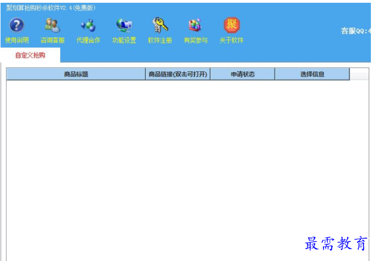Click the 客服QQ text at top right
Image resolution: width=372 pixels, height=261 pixels.
click(356, 31)
